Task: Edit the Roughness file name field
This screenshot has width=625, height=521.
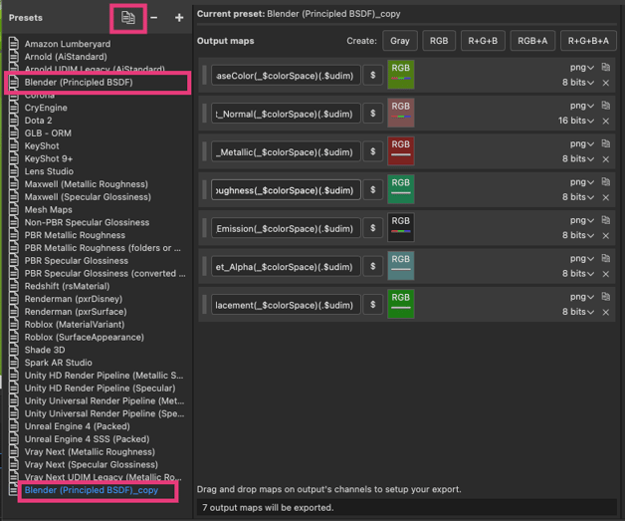Action: click(x=286, y=190)
